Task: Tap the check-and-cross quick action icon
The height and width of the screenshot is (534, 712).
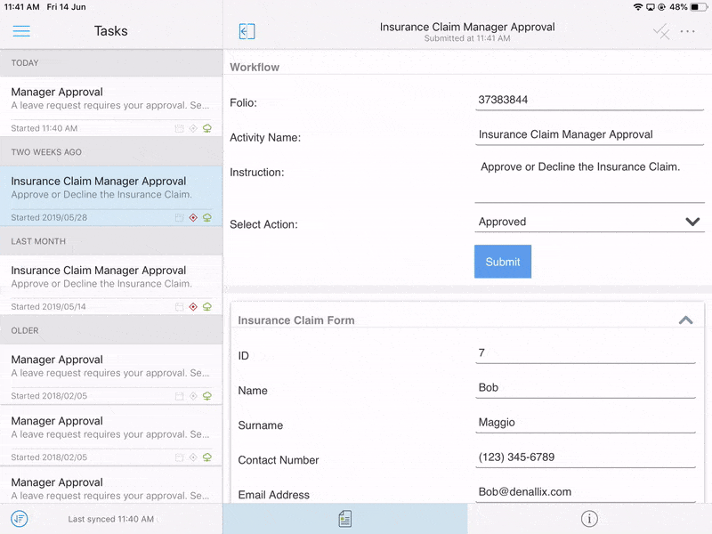Action: pyautogui.click(x=661, y=31)
